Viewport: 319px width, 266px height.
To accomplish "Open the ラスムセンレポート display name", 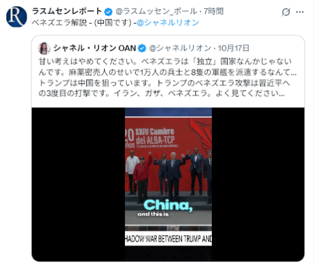I will pos(67,12).
